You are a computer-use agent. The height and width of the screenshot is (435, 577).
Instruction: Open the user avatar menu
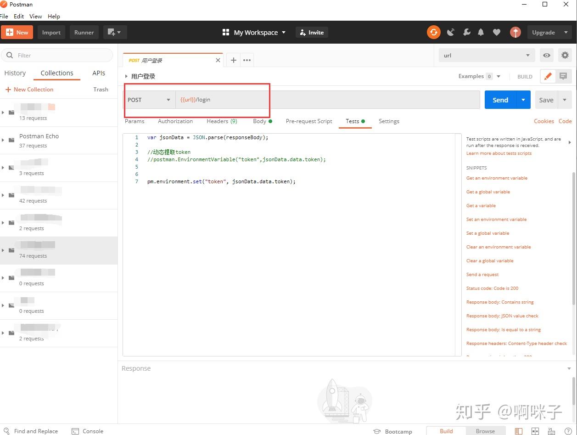point(515,32)
